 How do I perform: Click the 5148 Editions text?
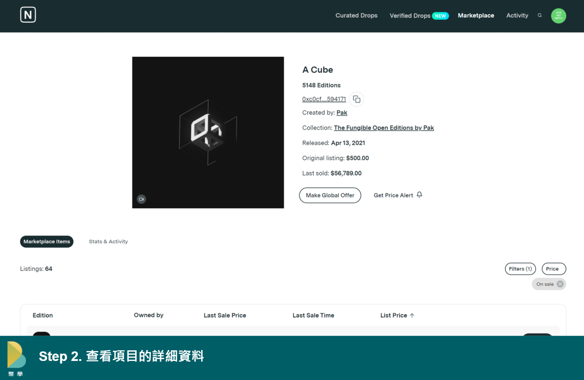coord(321,85)
